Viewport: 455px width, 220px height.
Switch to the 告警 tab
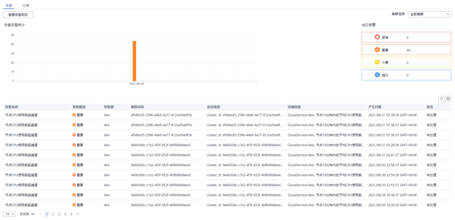[9, 5]
